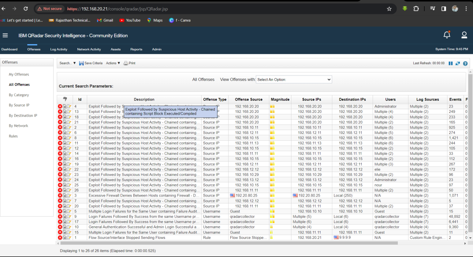Expand the Actions dropdown menu
Screen dimensions: 473x257
pos(113,63)
